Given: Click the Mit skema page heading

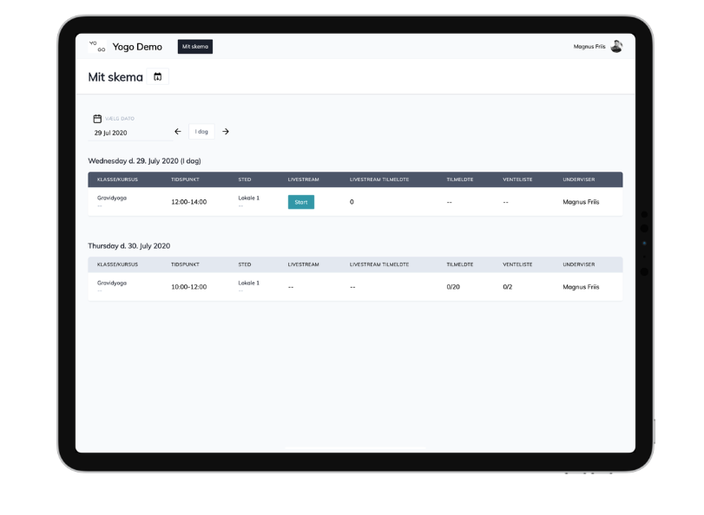Looking at the screenshot, I should [x=114, y=76].
